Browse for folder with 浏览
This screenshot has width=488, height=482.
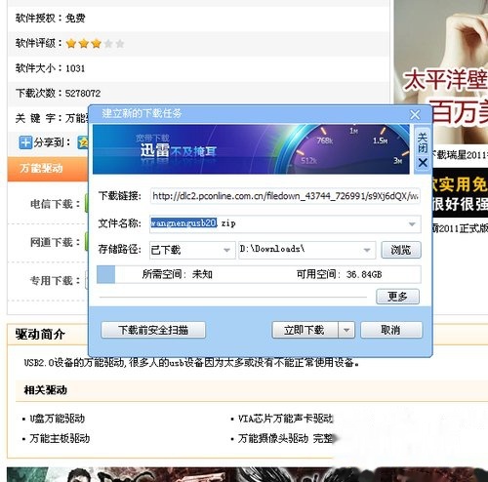coord(401,250)
